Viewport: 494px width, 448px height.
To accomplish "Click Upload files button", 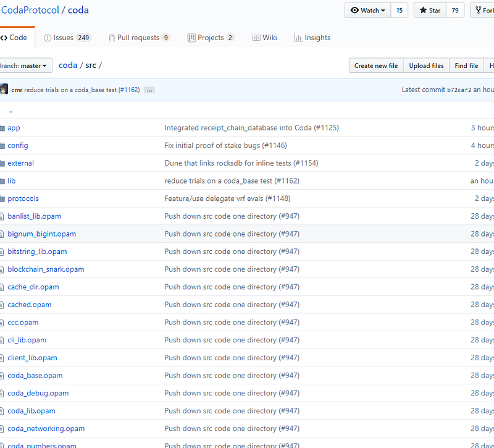I will [426, 66].
